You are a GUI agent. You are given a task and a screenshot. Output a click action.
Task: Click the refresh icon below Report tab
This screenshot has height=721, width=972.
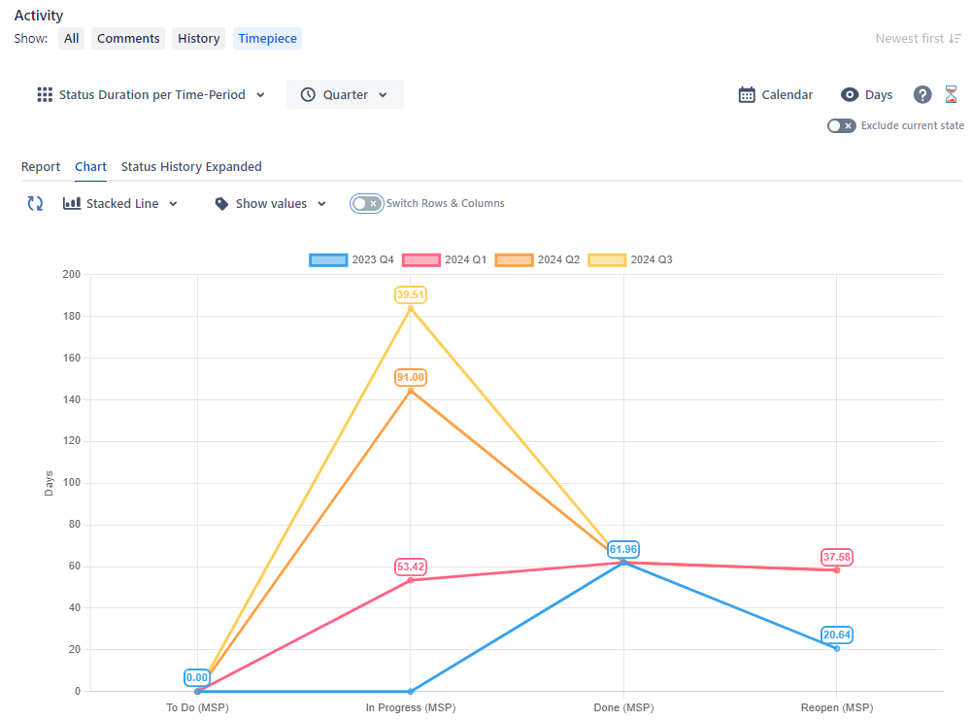point(35,203)
